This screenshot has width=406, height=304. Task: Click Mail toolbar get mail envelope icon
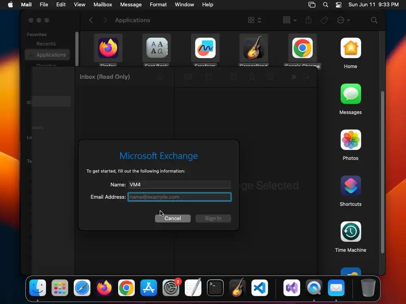click(x=188, y=77)
